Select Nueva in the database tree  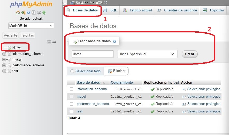[x=17, y=48]
